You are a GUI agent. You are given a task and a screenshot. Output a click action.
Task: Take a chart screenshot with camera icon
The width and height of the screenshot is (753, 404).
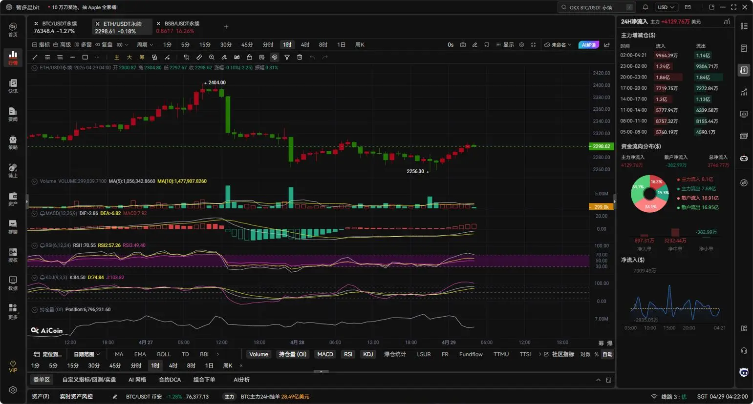463,44
